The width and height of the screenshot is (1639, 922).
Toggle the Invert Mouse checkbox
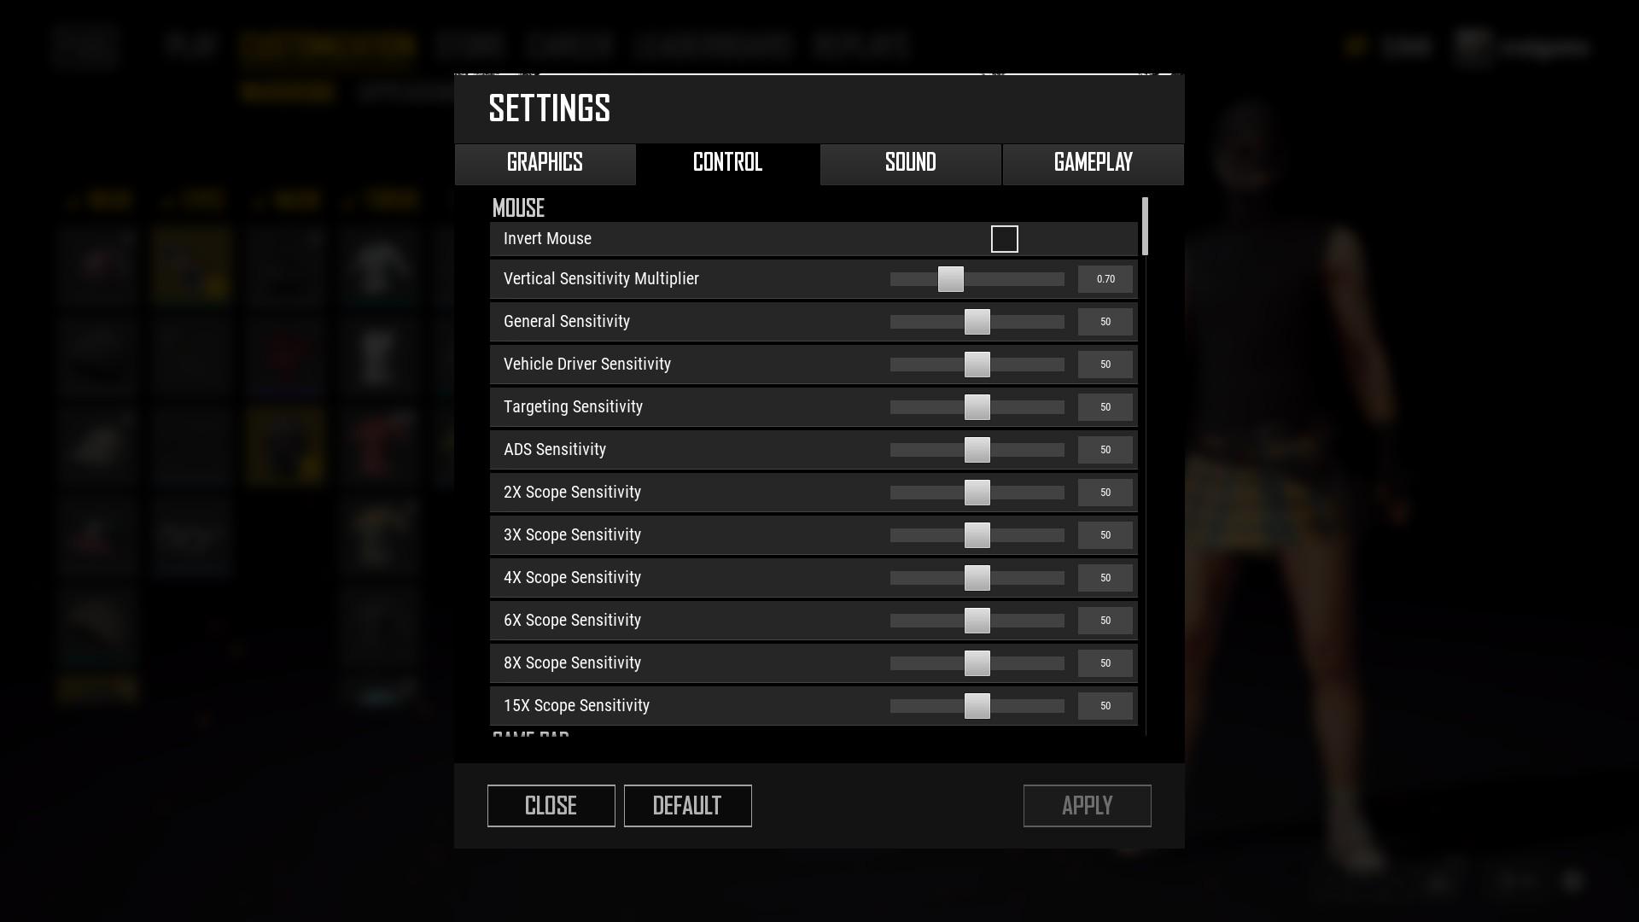(1004, 237)
